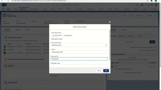Screen dimensions: 161x90
Task: Open the notifications bell
Action: click(x=152, y=5)
